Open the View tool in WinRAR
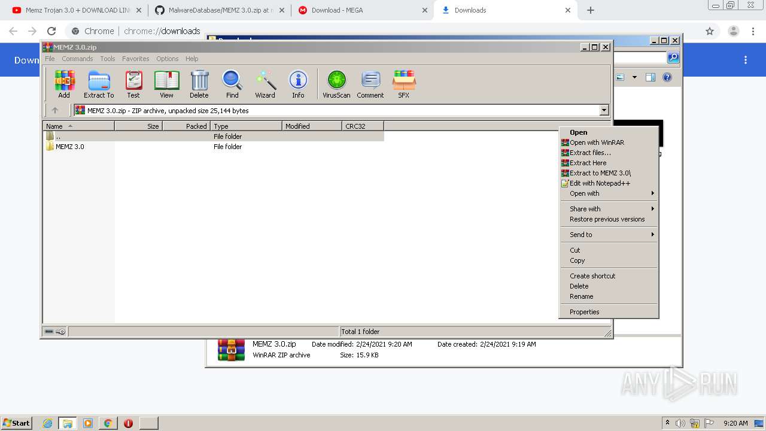Screen dimensions: 766x431 point(166,84)
